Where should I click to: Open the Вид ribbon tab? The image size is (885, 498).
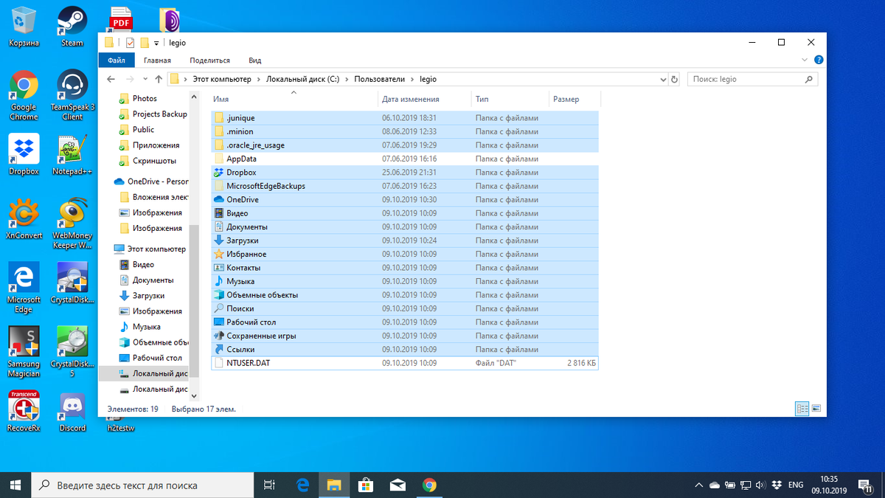pos(255,60)
